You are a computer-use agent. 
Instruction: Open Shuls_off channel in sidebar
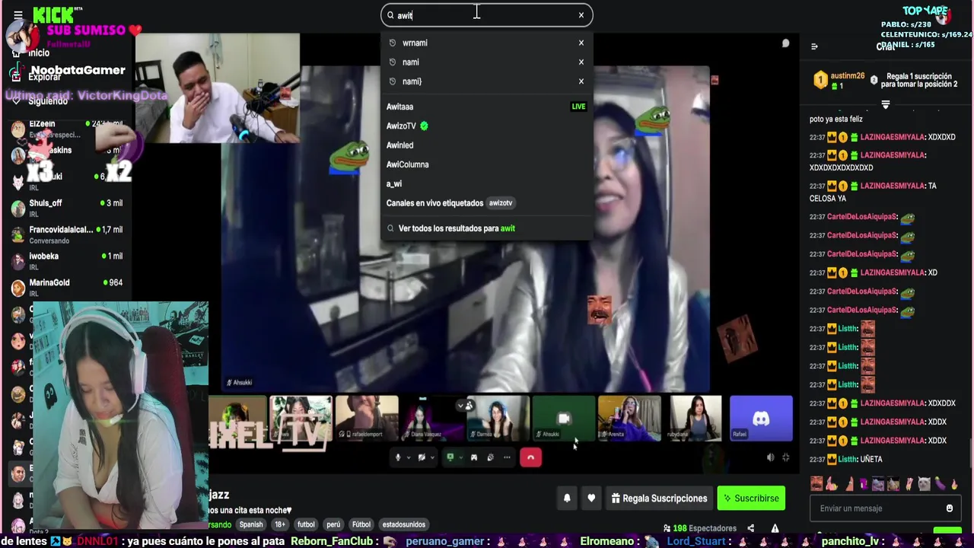tap(66, 207)
